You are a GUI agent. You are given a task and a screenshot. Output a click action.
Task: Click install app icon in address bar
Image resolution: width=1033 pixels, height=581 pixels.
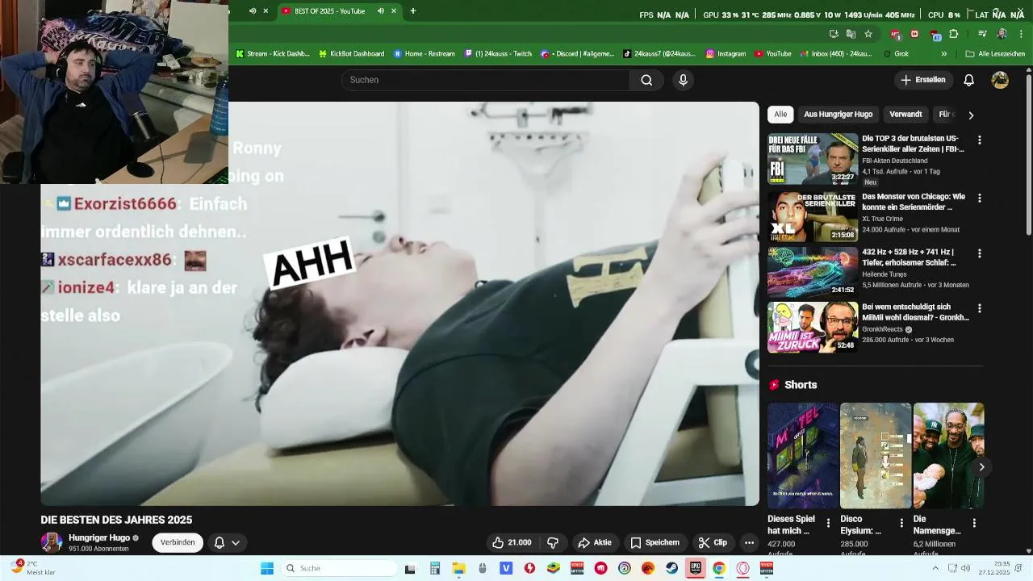[834, 34]
